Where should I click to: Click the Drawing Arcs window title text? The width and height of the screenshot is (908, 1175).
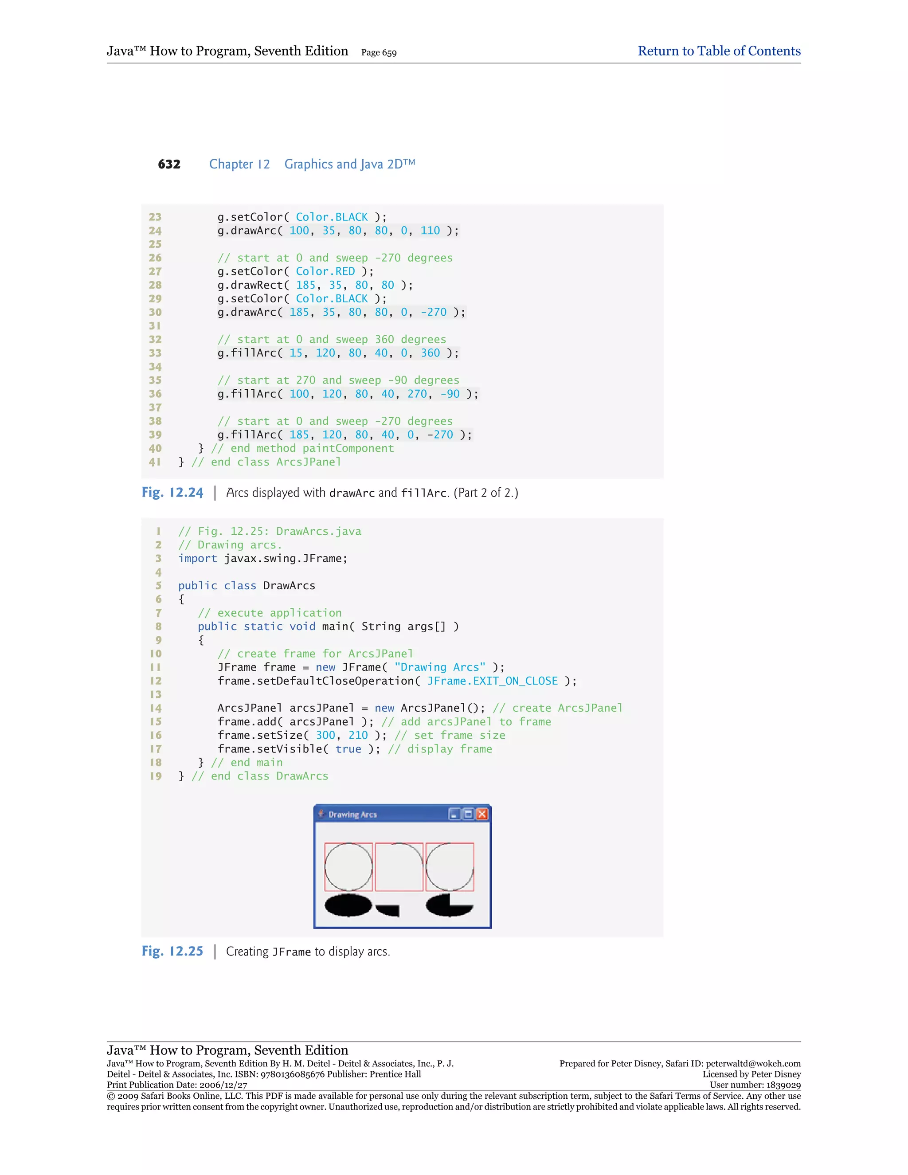352,815
